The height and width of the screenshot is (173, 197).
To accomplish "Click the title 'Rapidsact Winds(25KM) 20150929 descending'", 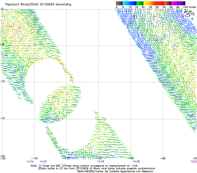I will coord(38,5).
